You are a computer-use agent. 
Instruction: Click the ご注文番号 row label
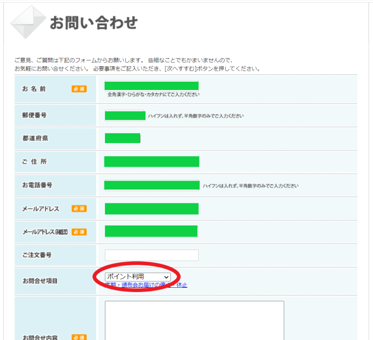pyautogui.click(x=37, y=255)
